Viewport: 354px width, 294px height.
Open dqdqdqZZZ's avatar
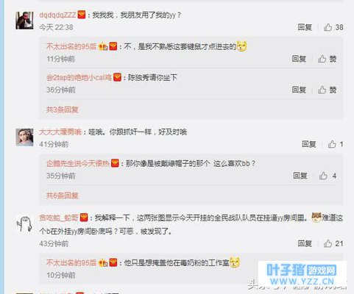24,21
